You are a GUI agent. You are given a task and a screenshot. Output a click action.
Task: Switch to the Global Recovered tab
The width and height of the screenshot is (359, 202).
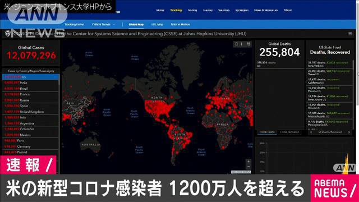point(289,132)
